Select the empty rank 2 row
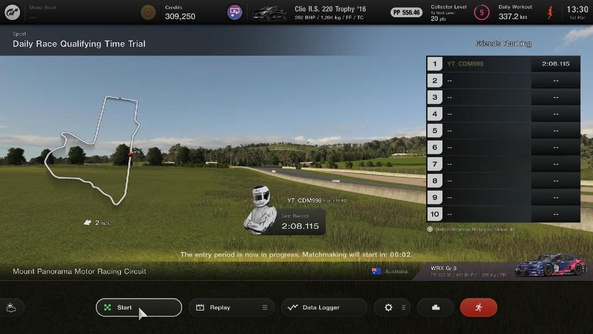 coord(503,81)
